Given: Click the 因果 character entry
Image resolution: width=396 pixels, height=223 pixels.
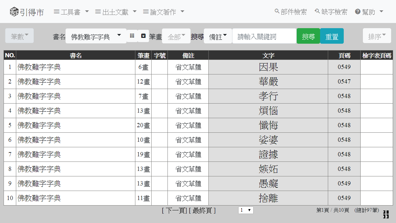Looking at the screenshot, I should pos(268,67).
